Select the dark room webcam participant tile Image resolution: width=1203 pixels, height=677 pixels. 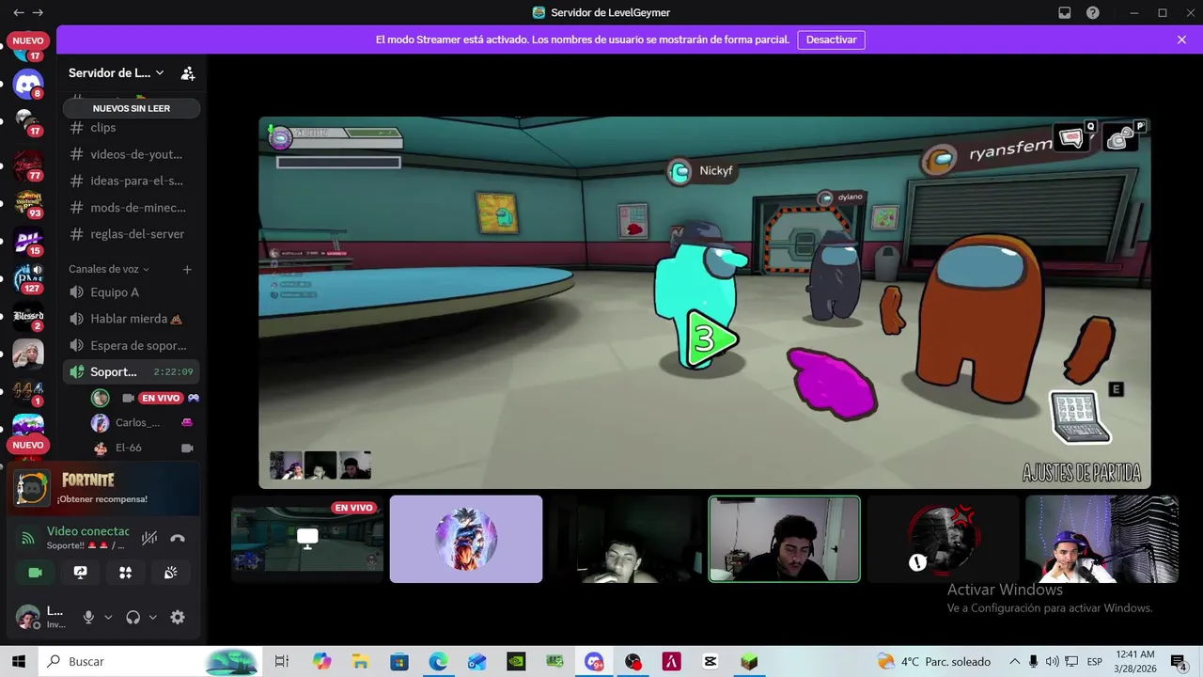pos(625,539)
